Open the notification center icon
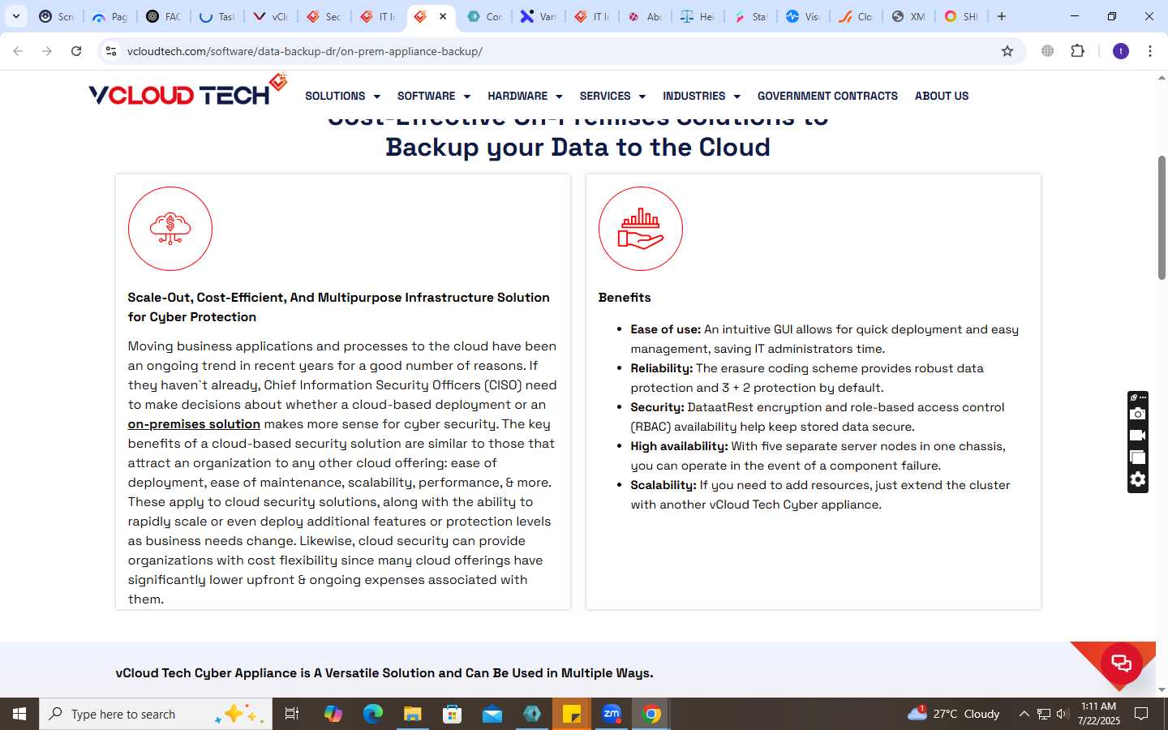 [x=1141, y=714]
